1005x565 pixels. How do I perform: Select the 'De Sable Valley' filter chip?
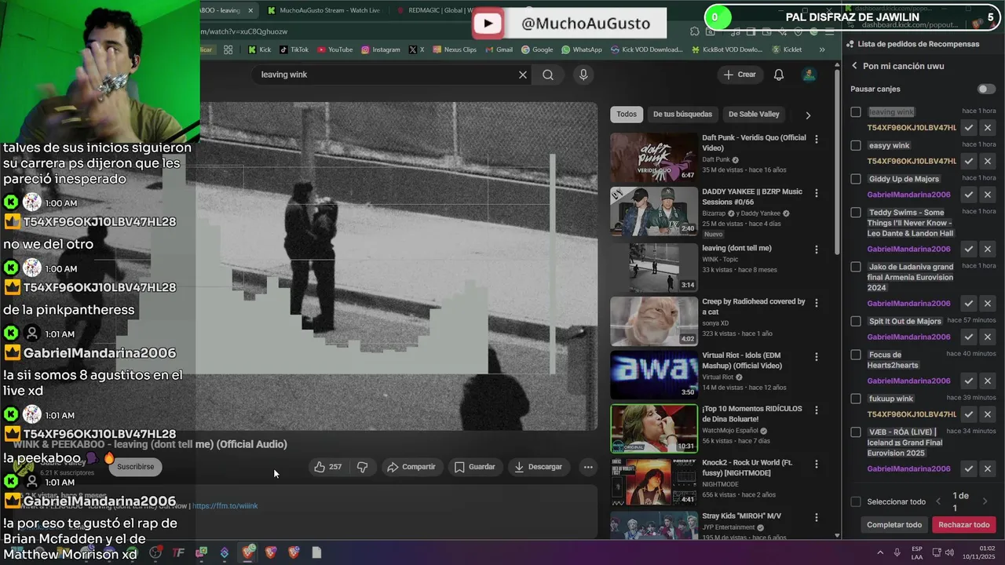tap(754, 115)
